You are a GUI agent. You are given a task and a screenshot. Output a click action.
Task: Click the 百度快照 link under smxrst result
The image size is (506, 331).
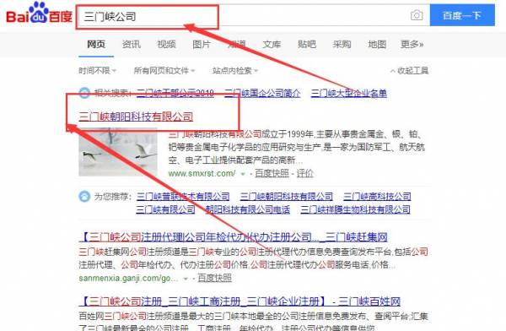point(272,174)
